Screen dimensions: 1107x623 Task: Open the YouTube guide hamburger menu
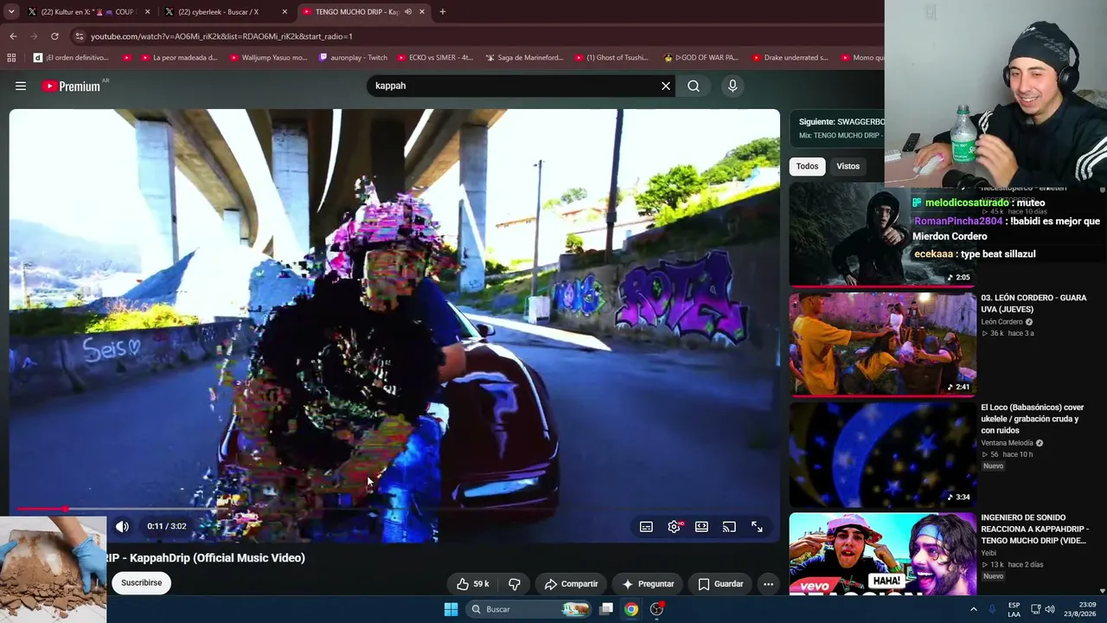click(x=21, y=86)
